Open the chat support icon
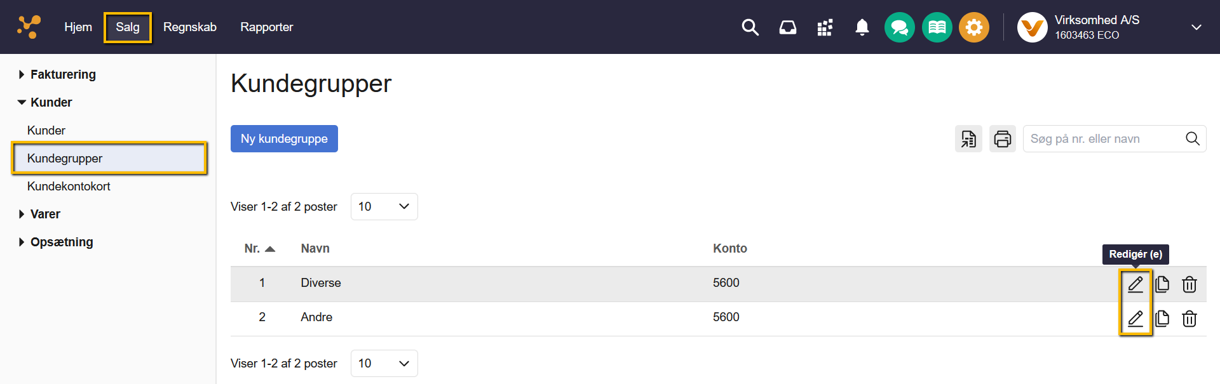The height and width of the screenshot is (384, 1220). coord(899,27)
